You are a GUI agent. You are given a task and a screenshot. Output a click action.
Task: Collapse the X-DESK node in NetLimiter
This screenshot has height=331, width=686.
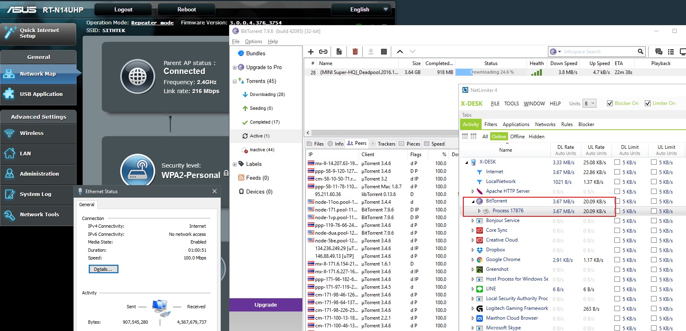click(467, 162)
